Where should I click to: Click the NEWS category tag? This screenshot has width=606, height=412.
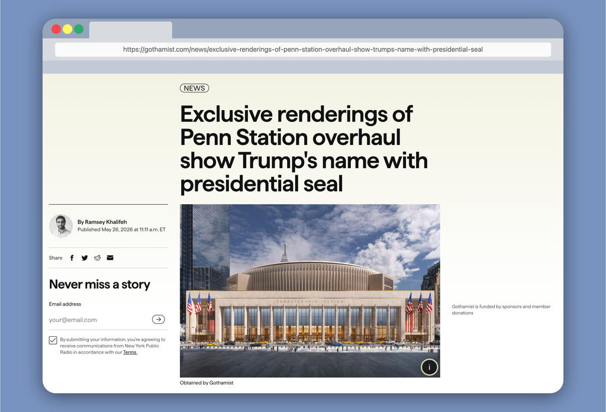point(194,88)
